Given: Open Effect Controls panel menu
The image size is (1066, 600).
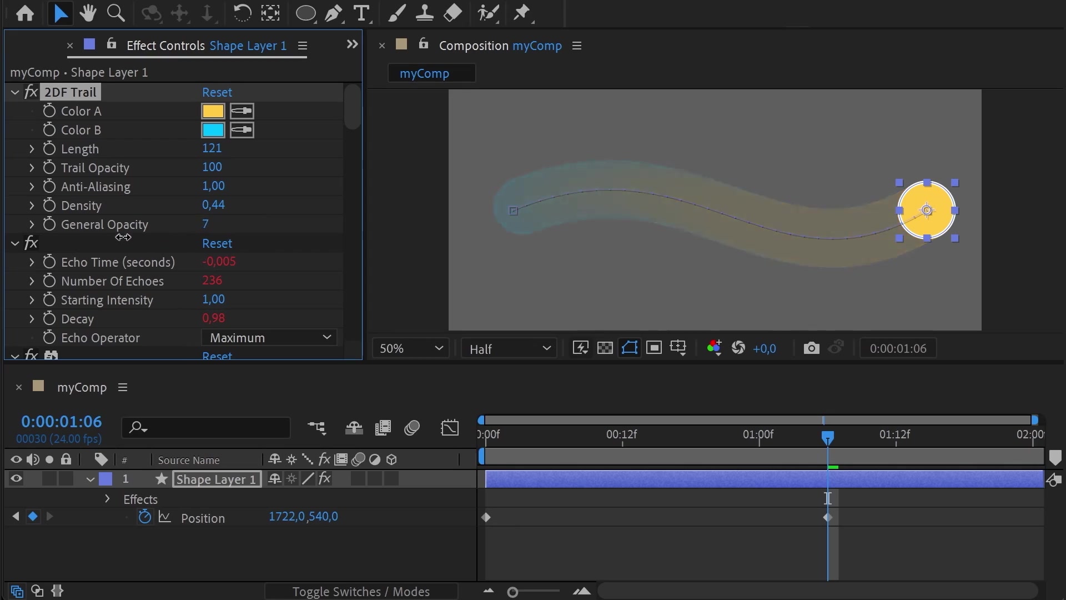Looking at the screenshot, I should [x=303, y=46].
